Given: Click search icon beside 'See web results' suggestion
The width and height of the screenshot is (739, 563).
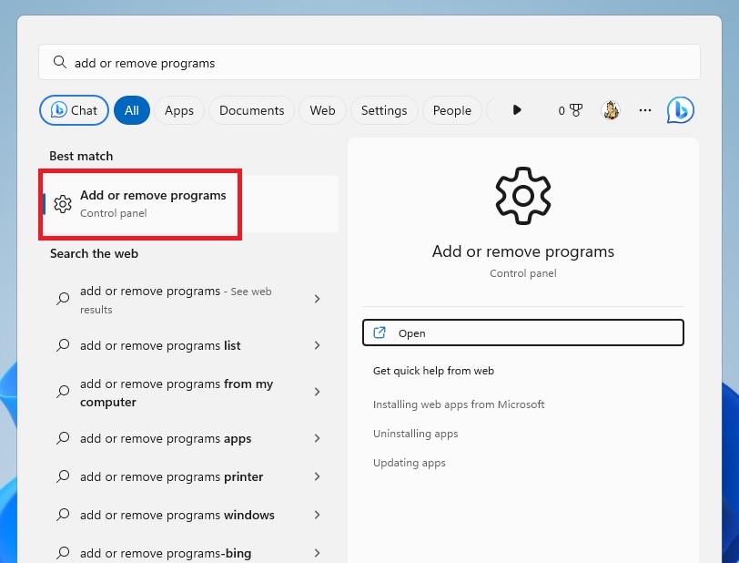Looking at the screenshot, I should pyautogui.click(x=63, y=299).
